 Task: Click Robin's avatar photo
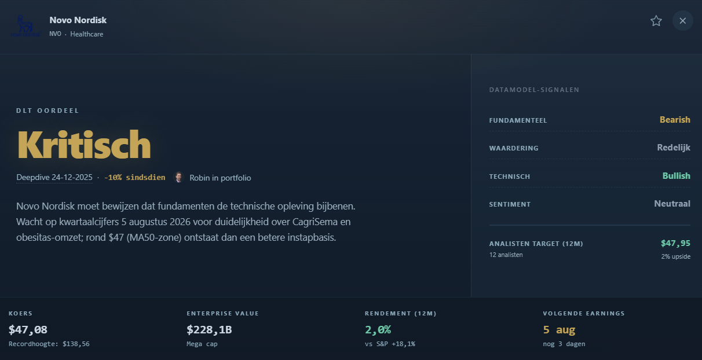[x=179, y=178]
